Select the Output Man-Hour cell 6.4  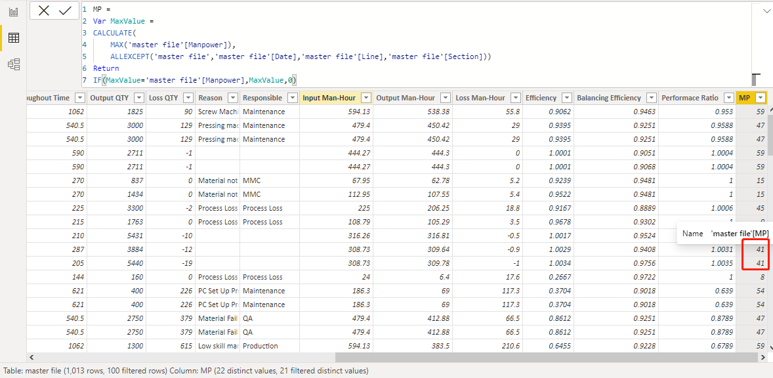tap(413, 277)
